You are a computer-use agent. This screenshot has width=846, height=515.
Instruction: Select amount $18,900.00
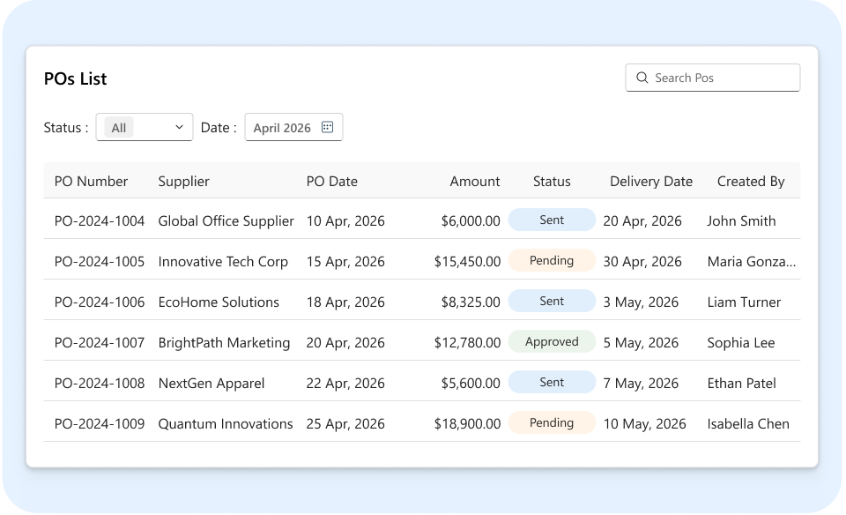[x=467, y=424]
